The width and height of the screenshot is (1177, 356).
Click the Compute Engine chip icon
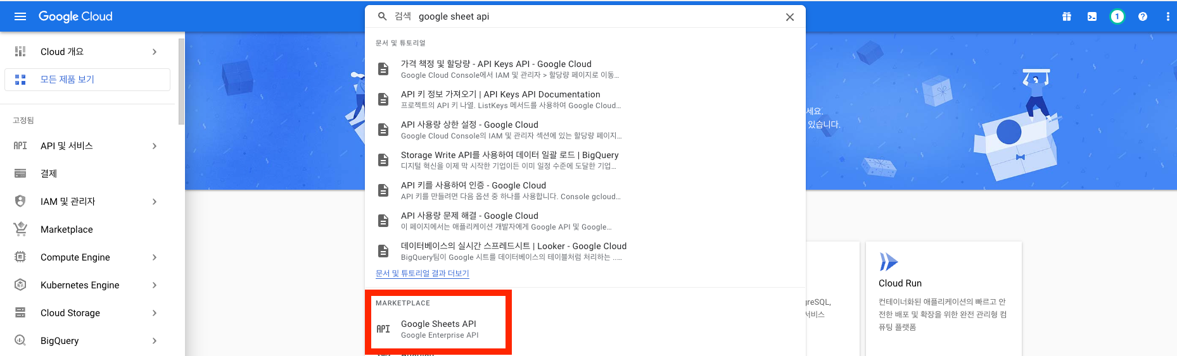click(20, 257)
